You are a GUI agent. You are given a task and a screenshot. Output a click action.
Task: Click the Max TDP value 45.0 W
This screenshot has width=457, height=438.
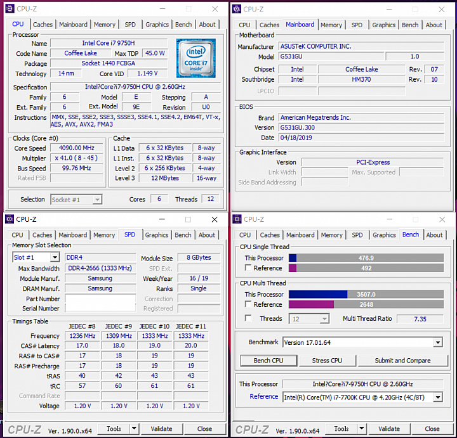(155, 53)
